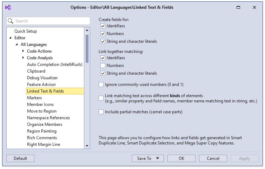Enable Include partial matches option
The image size is (265, 169).
pos(101,112)
